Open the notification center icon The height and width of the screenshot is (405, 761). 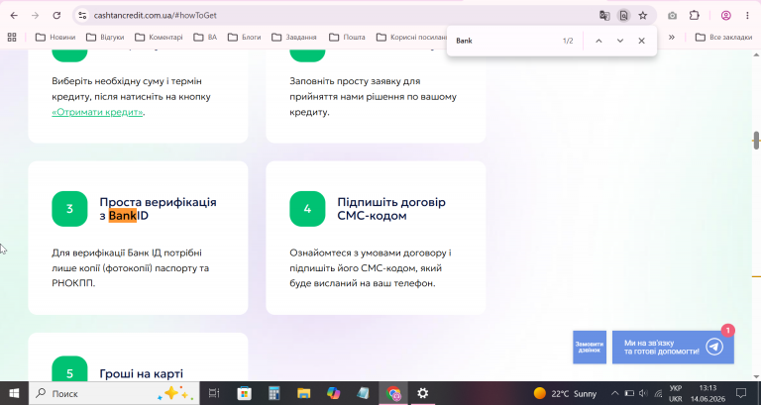pos(741,393)
